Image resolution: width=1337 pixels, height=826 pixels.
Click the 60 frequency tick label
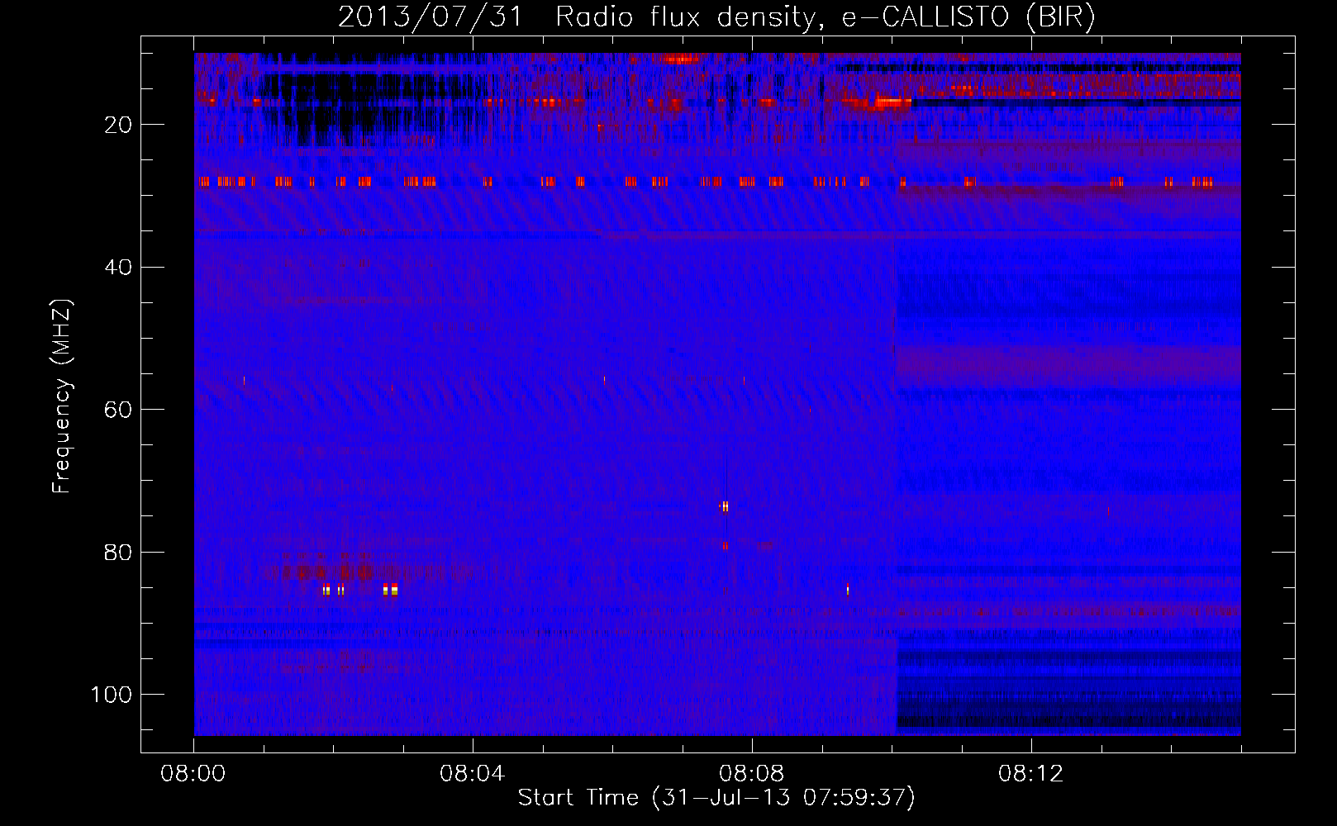118,411
